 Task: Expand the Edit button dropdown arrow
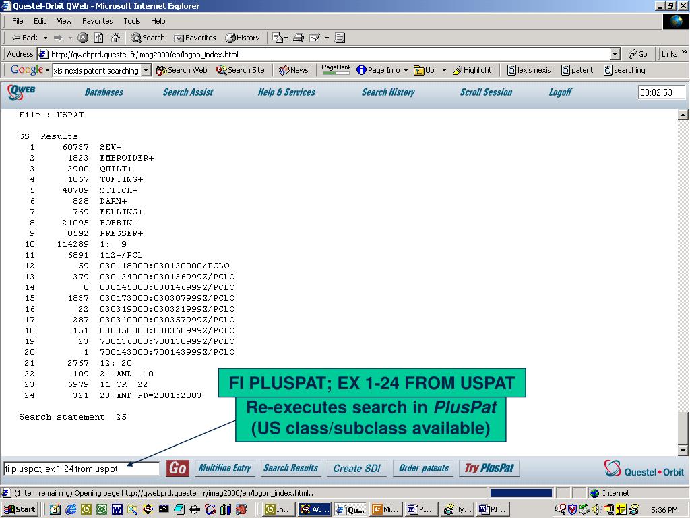[327, 38]
